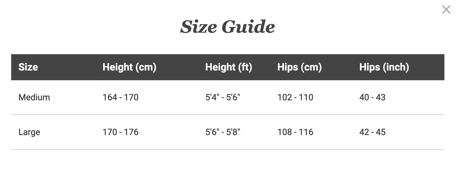Click the 40 - 43 hips inch cell
The width and height of the screenshot is (456, 170).
372,97
